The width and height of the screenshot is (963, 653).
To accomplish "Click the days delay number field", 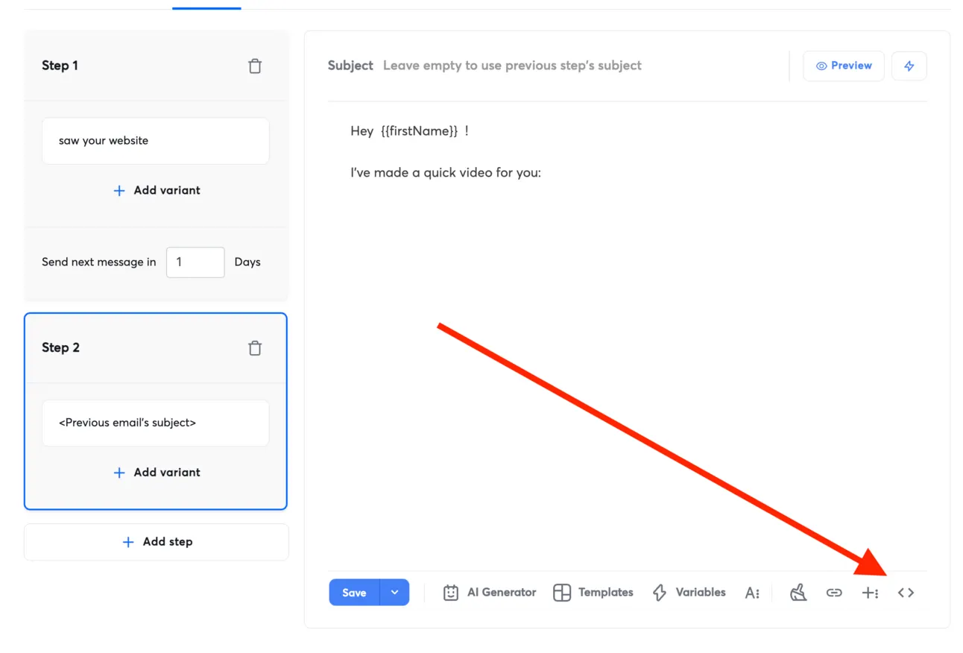I will [195, 262].
